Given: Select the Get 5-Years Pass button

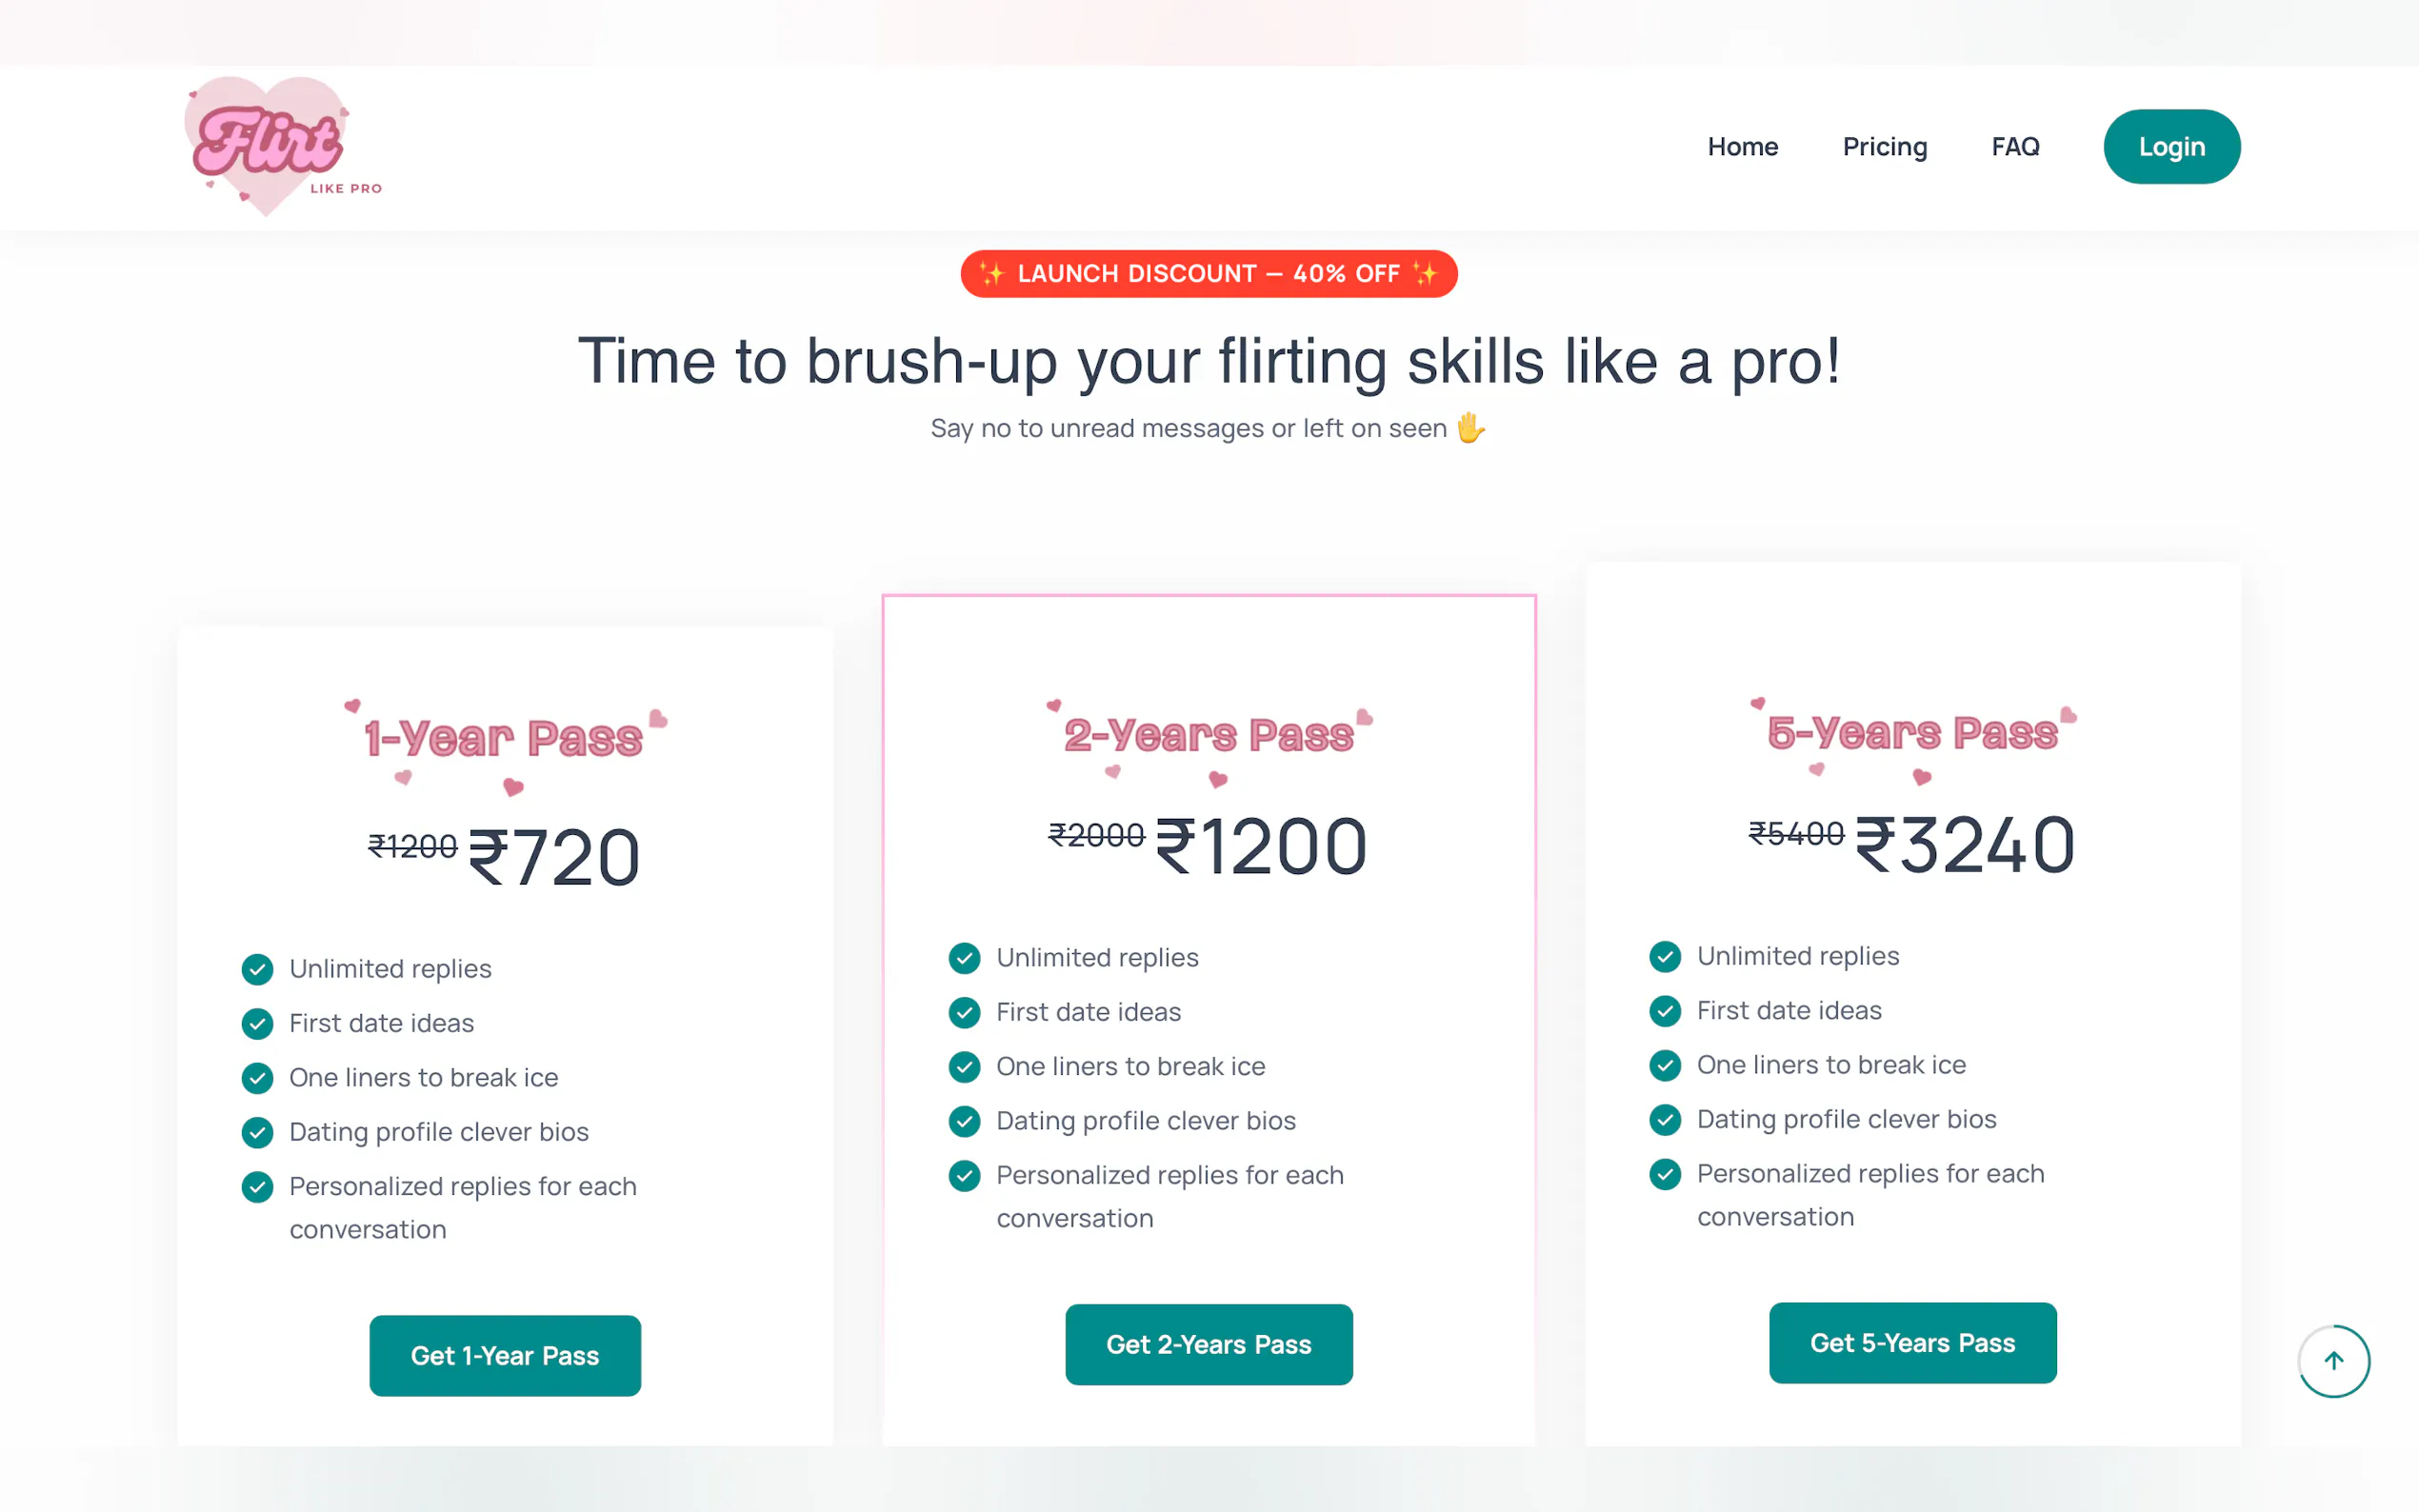Looking at the screenshot, I should tap(1912, 1342).
